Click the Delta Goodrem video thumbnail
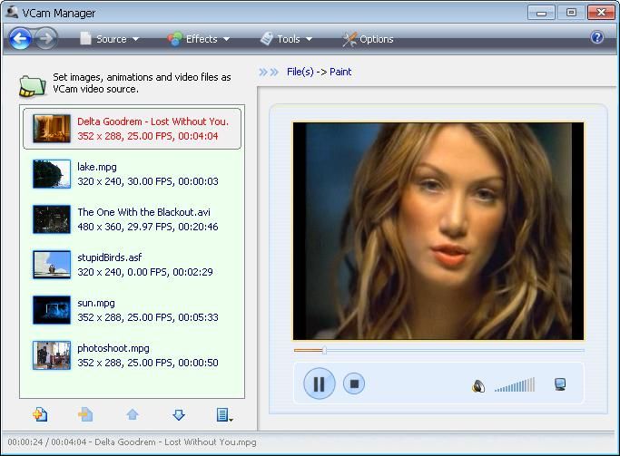The height and width of the screenshot is (456, 620). 52,129
